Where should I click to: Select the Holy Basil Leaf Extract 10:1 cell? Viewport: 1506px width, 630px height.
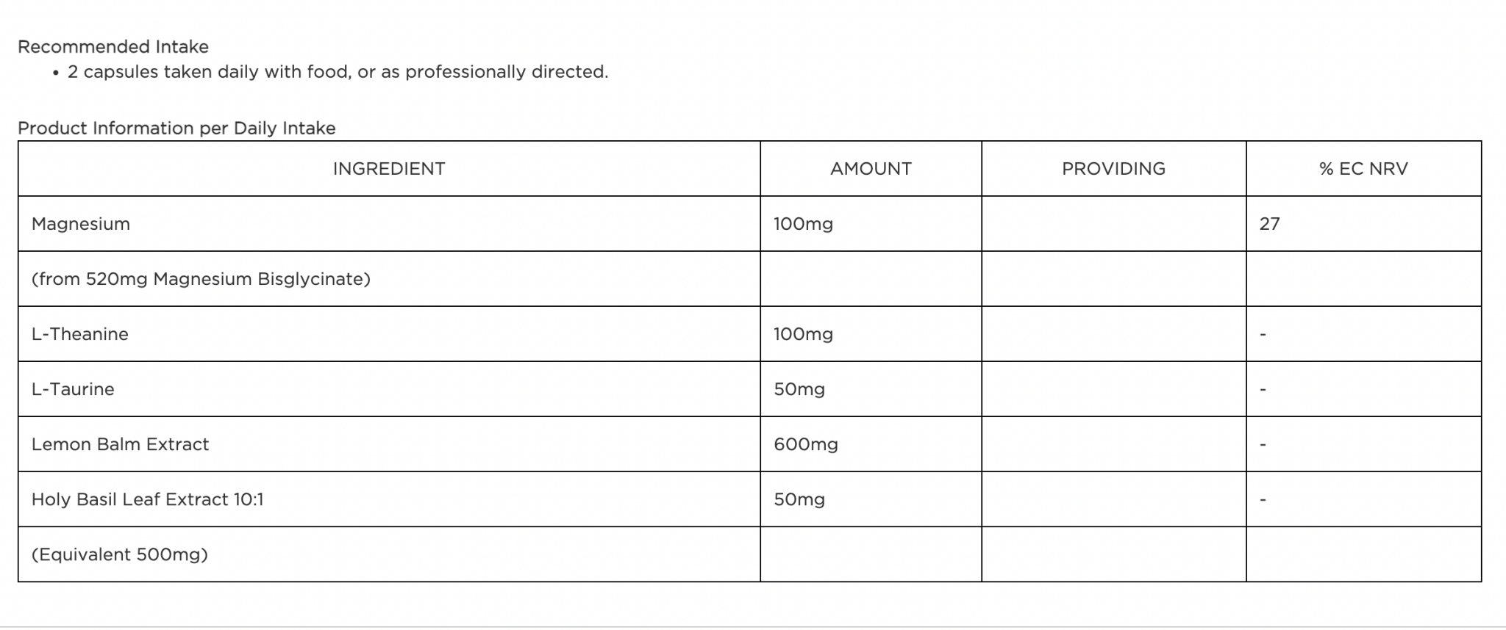tap(147, 499)
